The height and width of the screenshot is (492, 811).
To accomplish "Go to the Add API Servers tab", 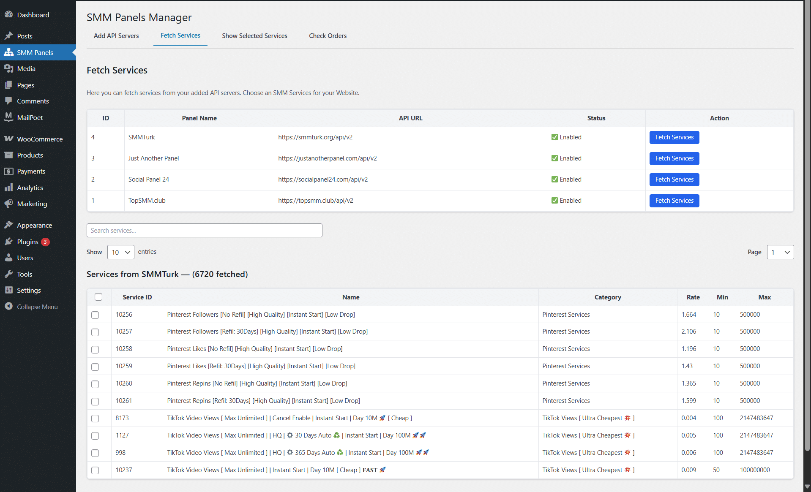I will (116, 36).
